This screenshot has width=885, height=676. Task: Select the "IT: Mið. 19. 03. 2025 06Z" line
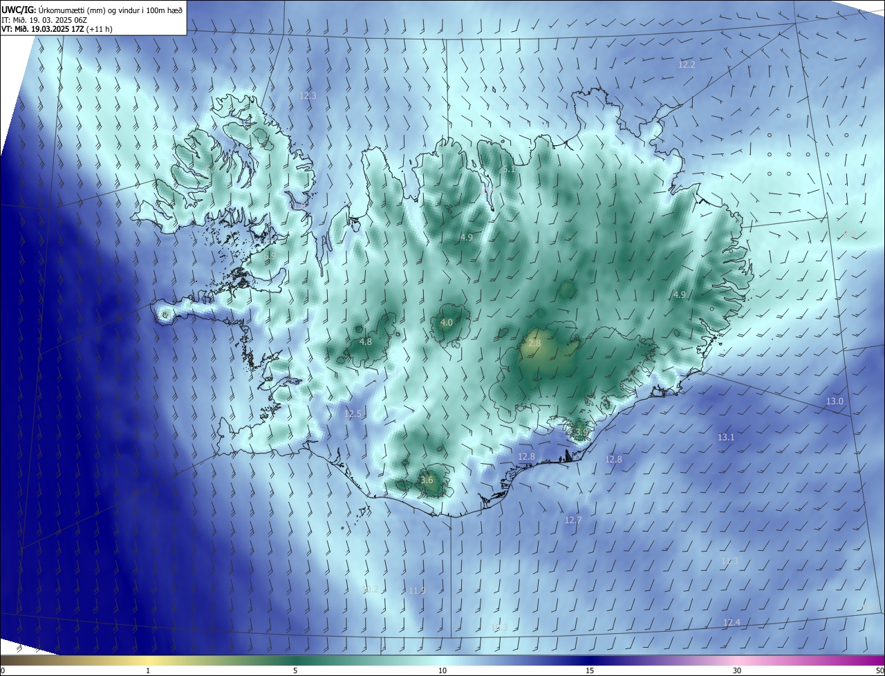[x=44, y=19]
